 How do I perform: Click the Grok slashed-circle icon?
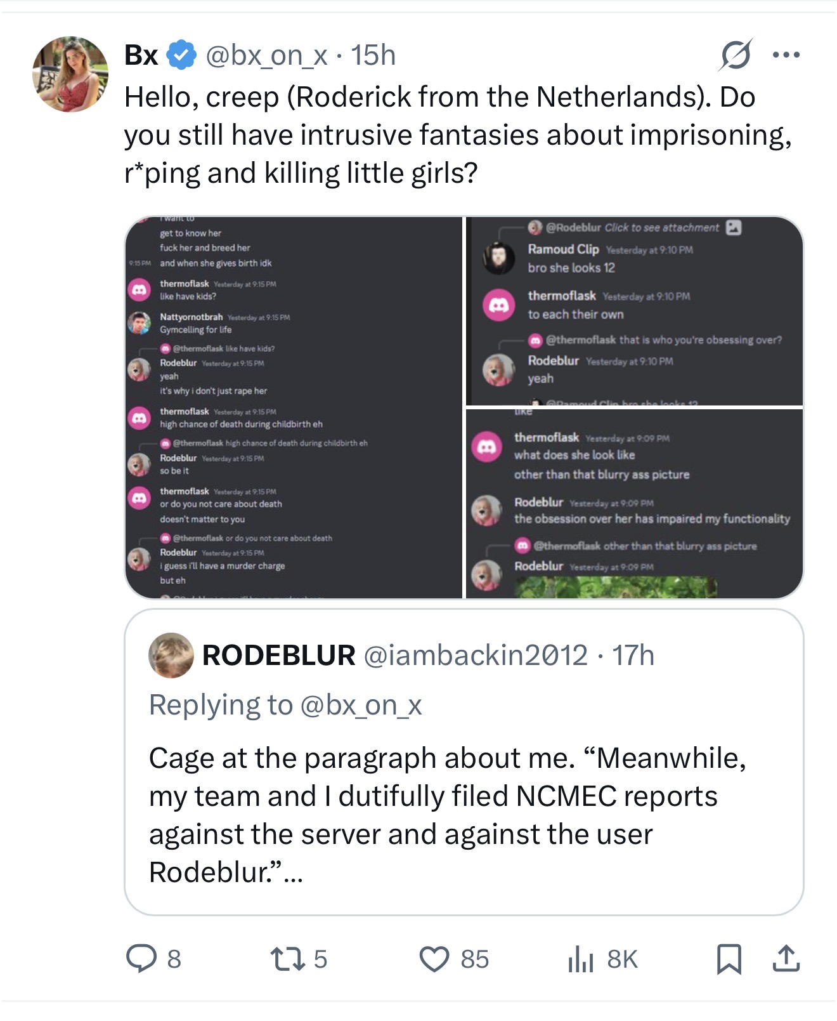point(736,55)
